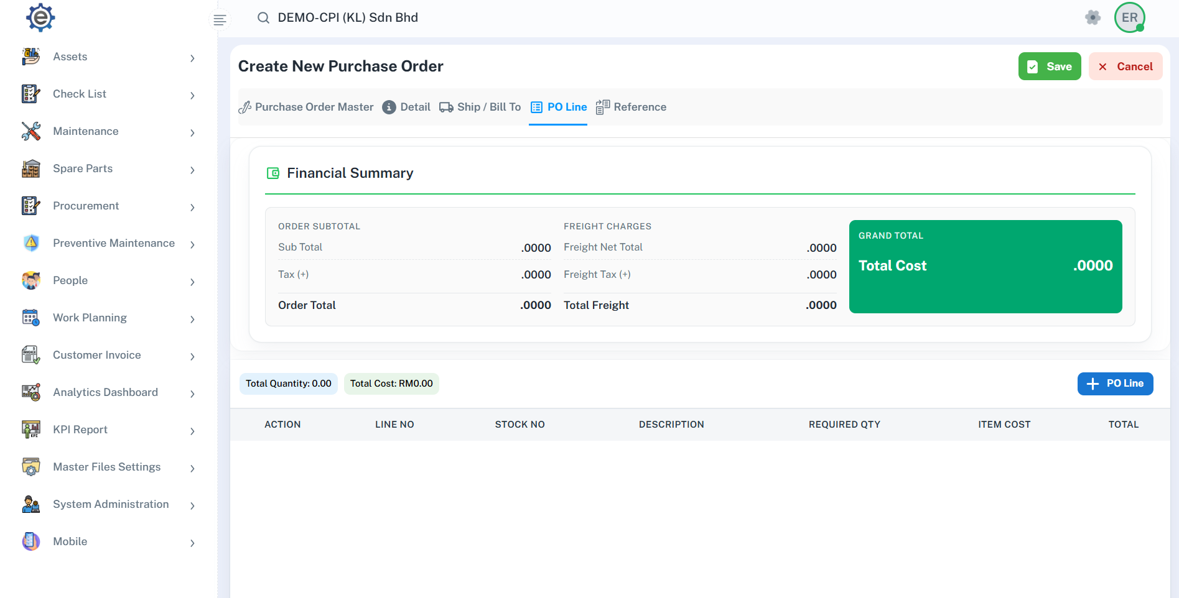This screenshot has width=1179, height=598.
Task: Click the Maintenance tools icon
Action: [x=31, y=131]
